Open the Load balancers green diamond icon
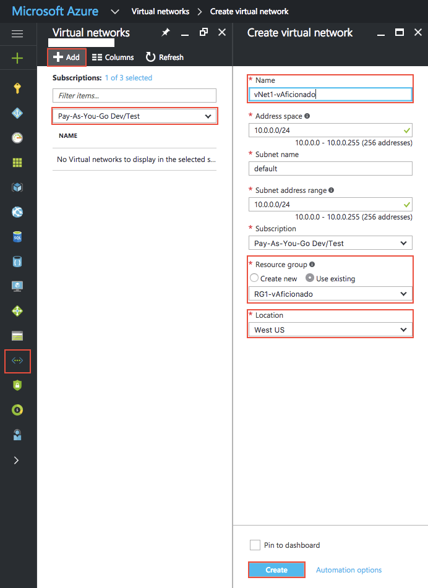This screenshot has width=428, height=588. 17,311
